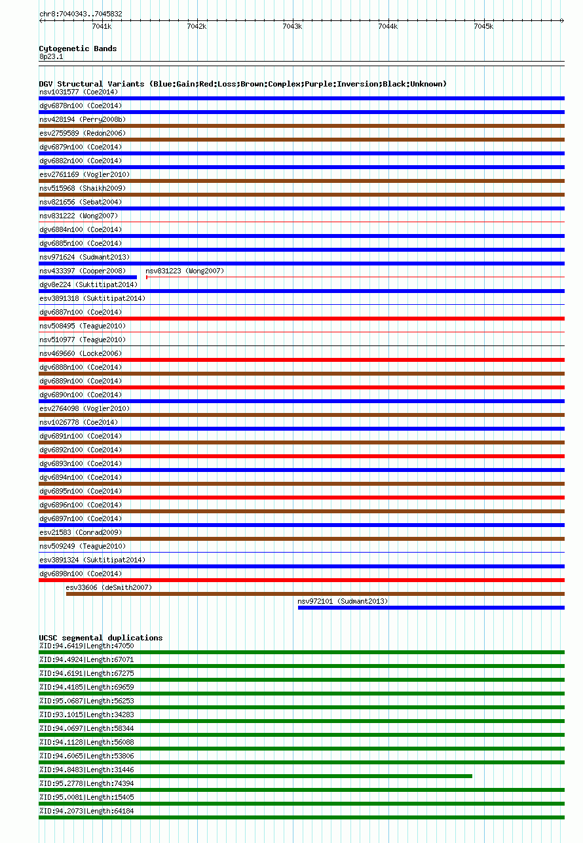Click nsv831223 (Wong2007) variant label
Screen dimensions: 583x843
(185, 271)
